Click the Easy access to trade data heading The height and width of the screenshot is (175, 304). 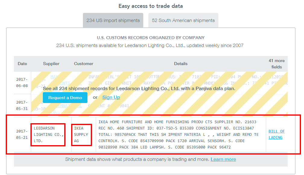[x=150, y=6]
